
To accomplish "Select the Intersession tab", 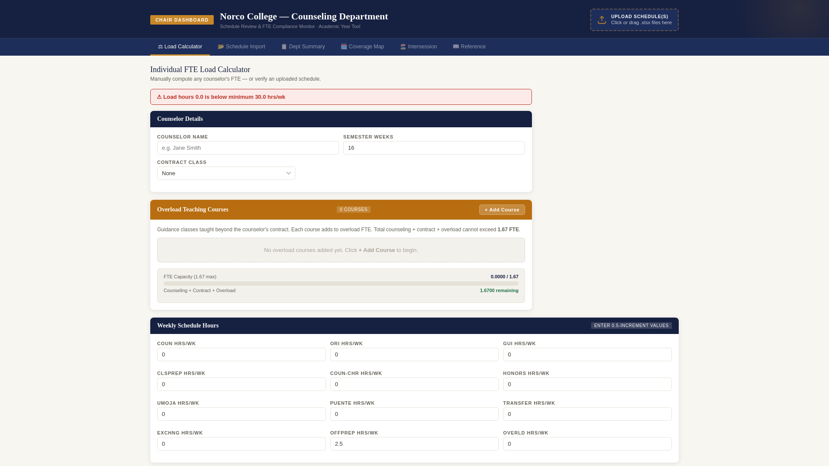I will (x=418, y=47).
